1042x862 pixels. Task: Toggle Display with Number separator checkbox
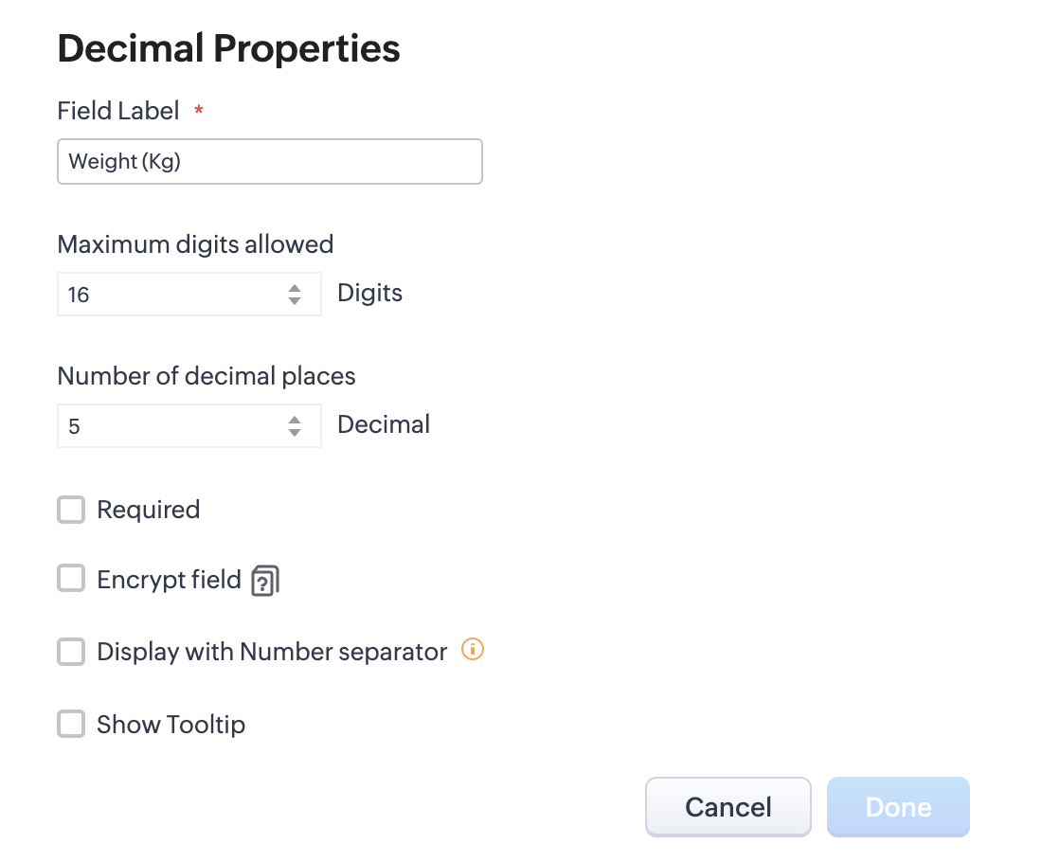coord(71,652)
